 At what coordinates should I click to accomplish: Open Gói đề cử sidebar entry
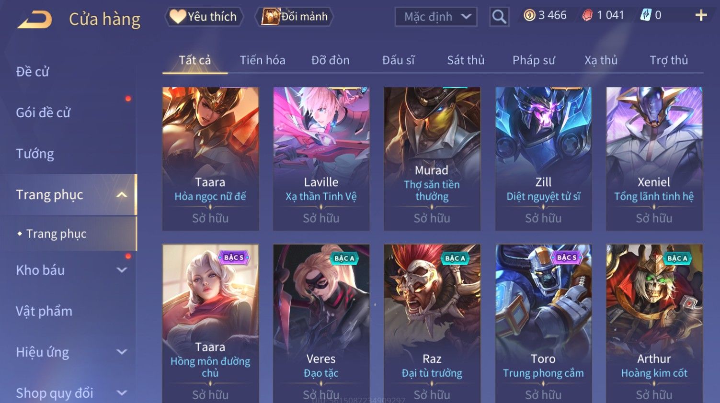[43, 113]
